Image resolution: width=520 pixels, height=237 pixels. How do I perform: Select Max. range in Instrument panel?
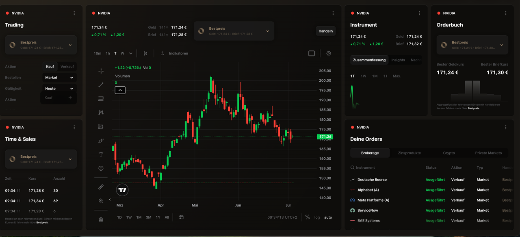397,76
